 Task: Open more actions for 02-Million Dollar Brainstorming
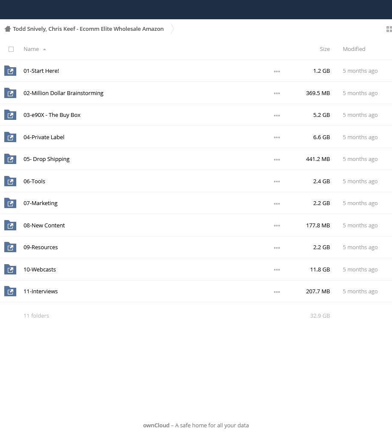point(277,93)
